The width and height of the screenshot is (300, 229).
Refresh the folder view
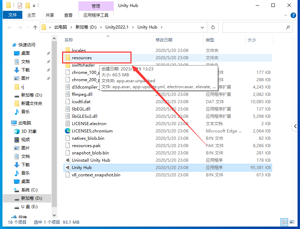(x=213, y=27)
